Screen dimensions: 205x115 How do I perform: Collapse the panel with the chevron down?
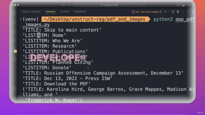tap(188, 12)
